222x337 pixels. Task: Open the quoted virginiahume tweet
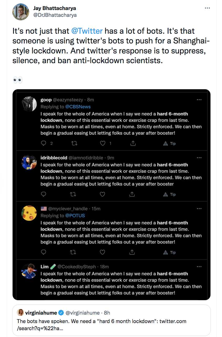(x=111, y=320)
